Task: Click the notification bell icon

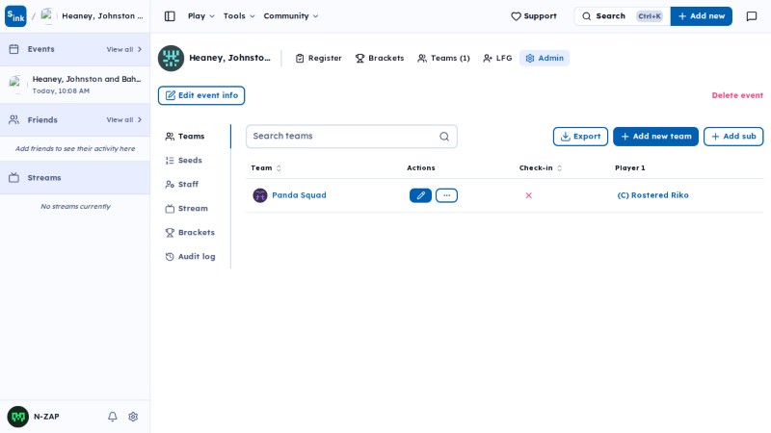Action: pyautogui.click(x=113, y=417)
